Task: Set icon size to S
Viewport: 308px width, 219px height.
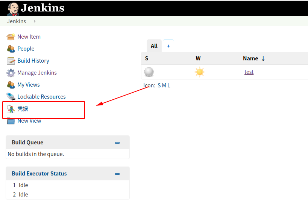Action: (159, 85)
